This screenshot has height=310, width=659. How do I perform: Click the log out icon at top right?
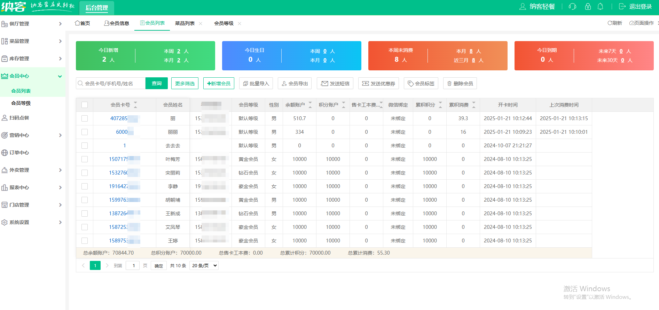click(622, 7)
